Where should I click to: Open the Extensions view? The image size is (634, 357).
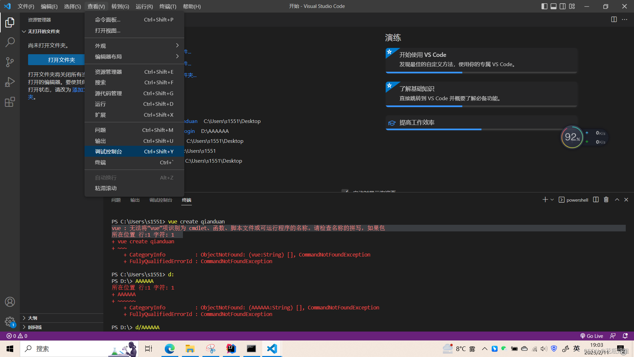10,102
